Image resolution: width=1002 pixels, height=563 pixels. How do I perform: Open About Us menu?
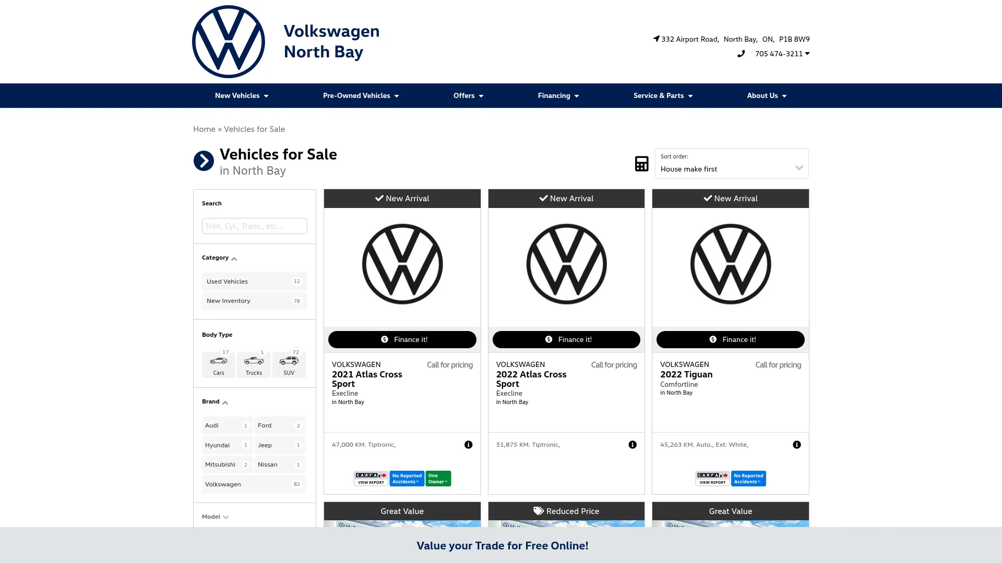pos(767,95)
